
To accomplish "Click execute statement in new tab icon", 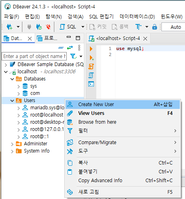I will 92,58.
